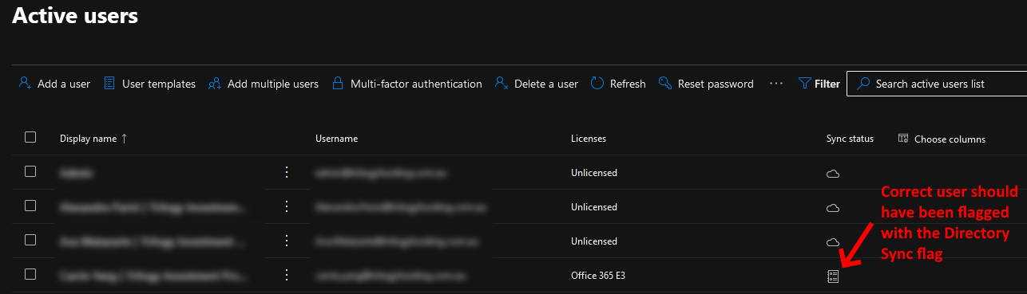The width and height of the screenshot is (1027, 294).
Task: Refresh the active users list
Action: [x=617, y=84]
